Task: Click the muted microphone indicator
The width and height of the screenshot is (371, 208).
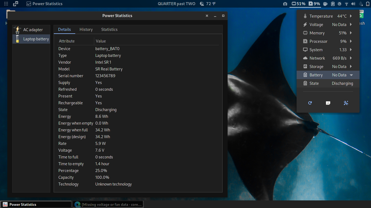Action: (361, 4)
